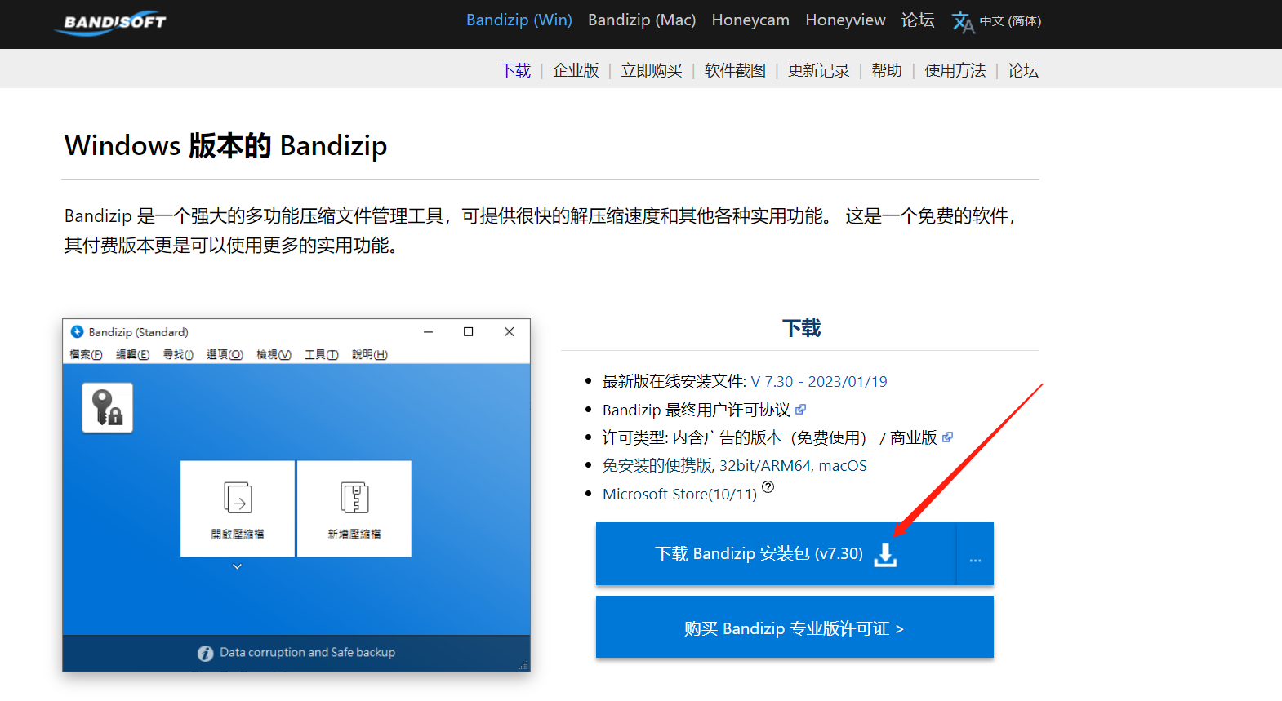Select the 使用方法 submenu item

955,70
